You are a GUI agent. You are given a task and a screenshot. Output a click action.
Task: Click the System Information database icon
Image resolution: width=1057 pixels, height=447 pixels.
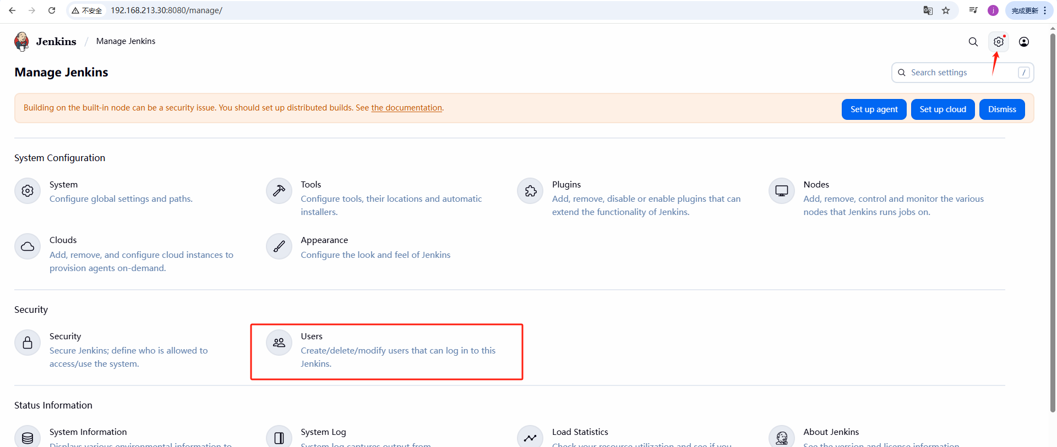pos(28,437)
